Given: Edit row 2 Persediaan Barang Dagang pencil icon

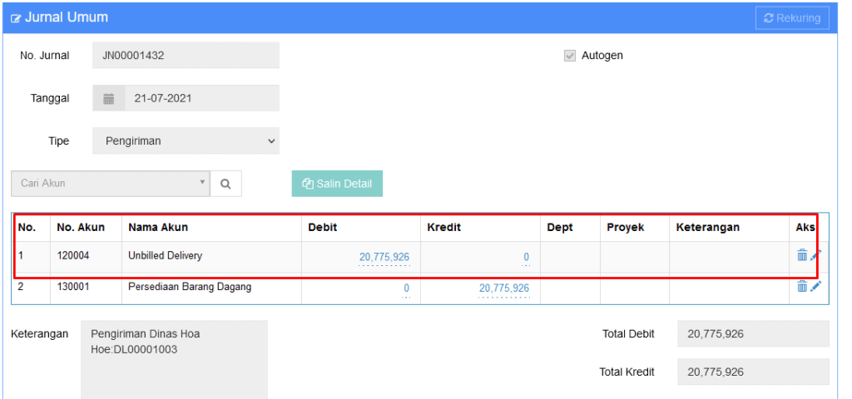Looking at the screenshot, I should point(815,286).
